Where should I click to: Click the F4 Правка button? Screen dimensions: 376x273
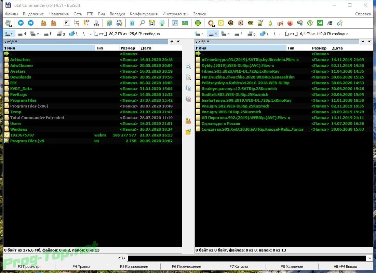81,267
